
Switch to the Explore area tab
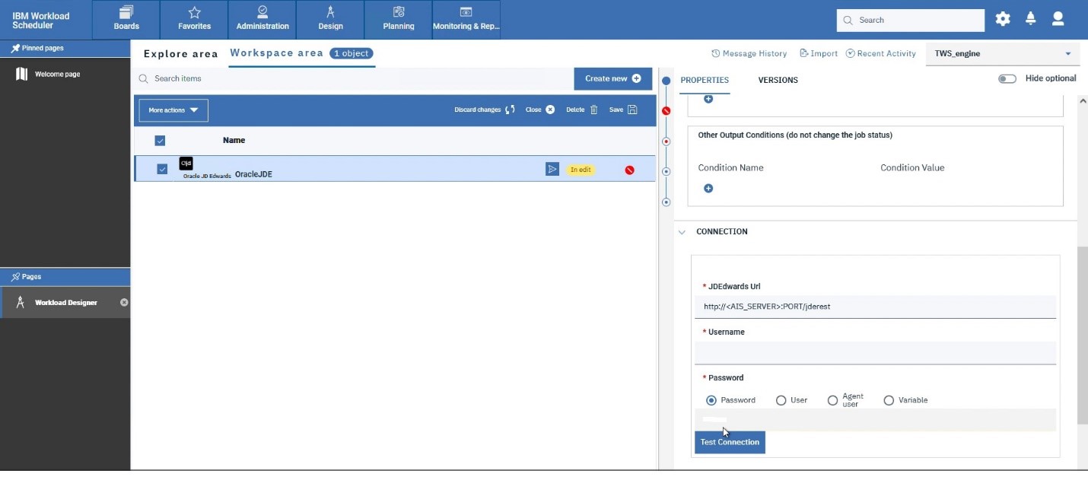(180, 54)
